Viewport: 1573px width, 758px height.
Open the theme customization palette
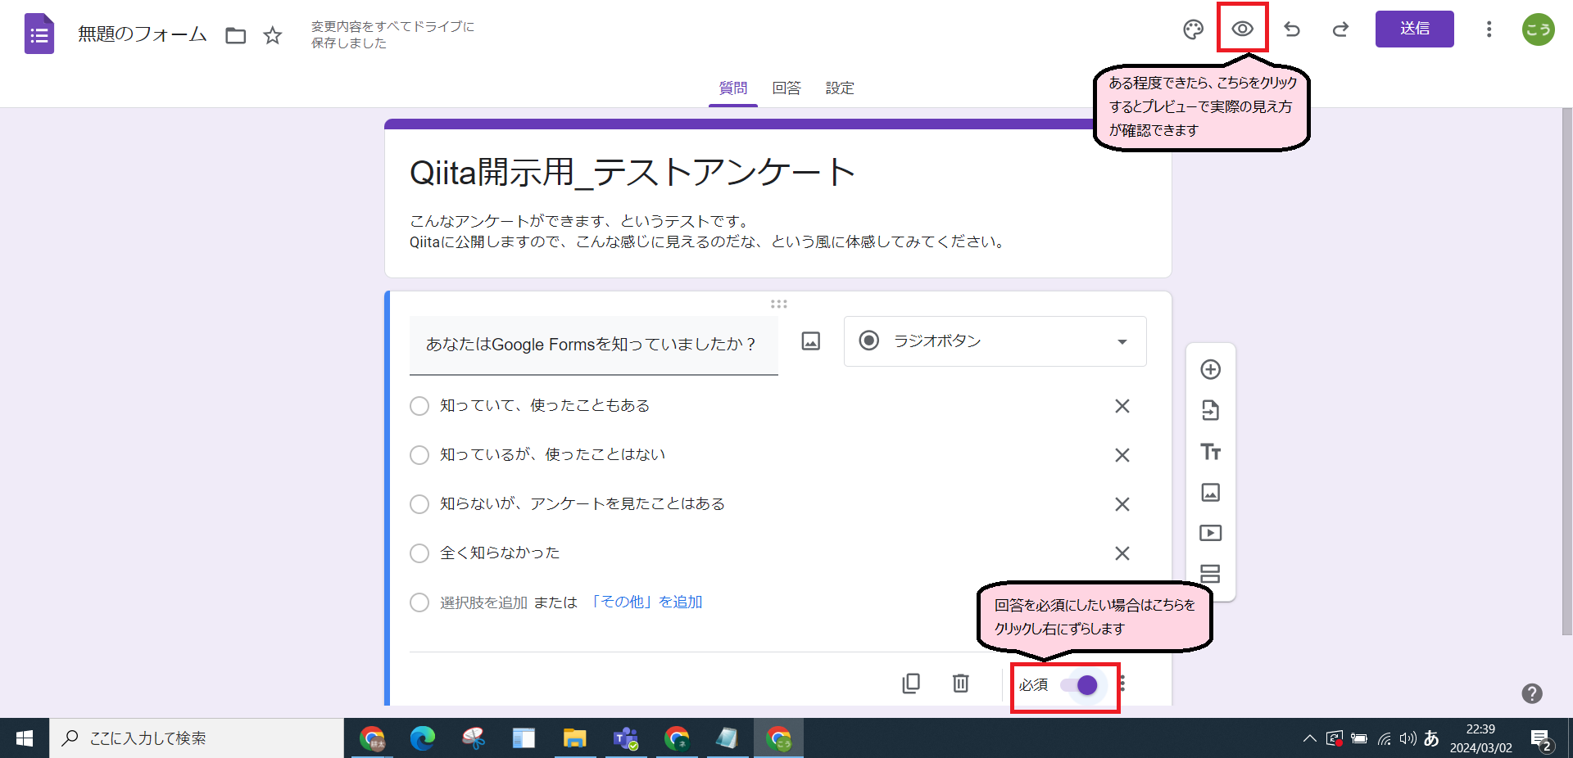pyautogui.click(x=1193, y=28)
